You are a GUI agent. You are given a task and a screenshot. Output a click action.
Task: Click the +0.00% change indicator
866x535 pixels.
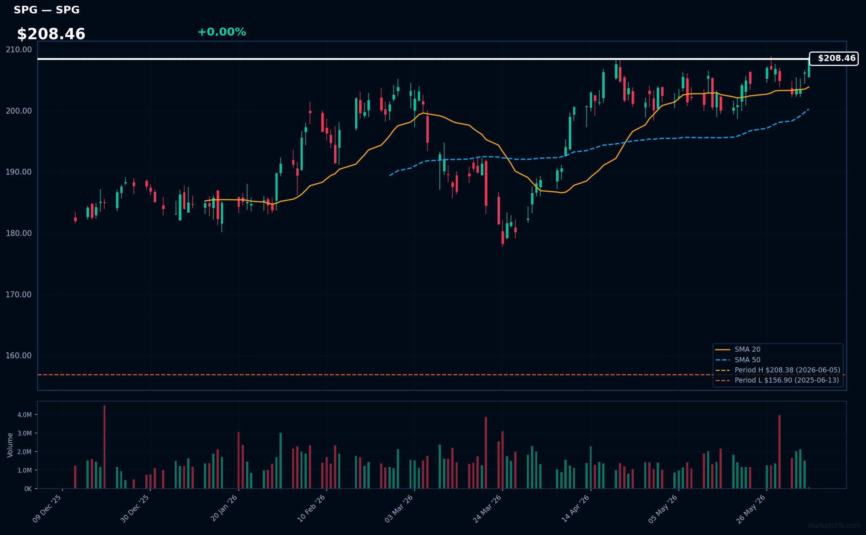pyautogui.click(x=222, y=32)
